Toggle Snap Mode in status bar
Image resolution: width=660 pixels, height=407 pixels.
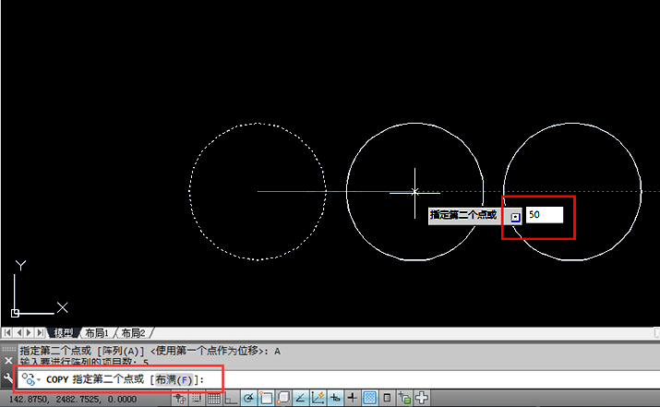[197, 398]
